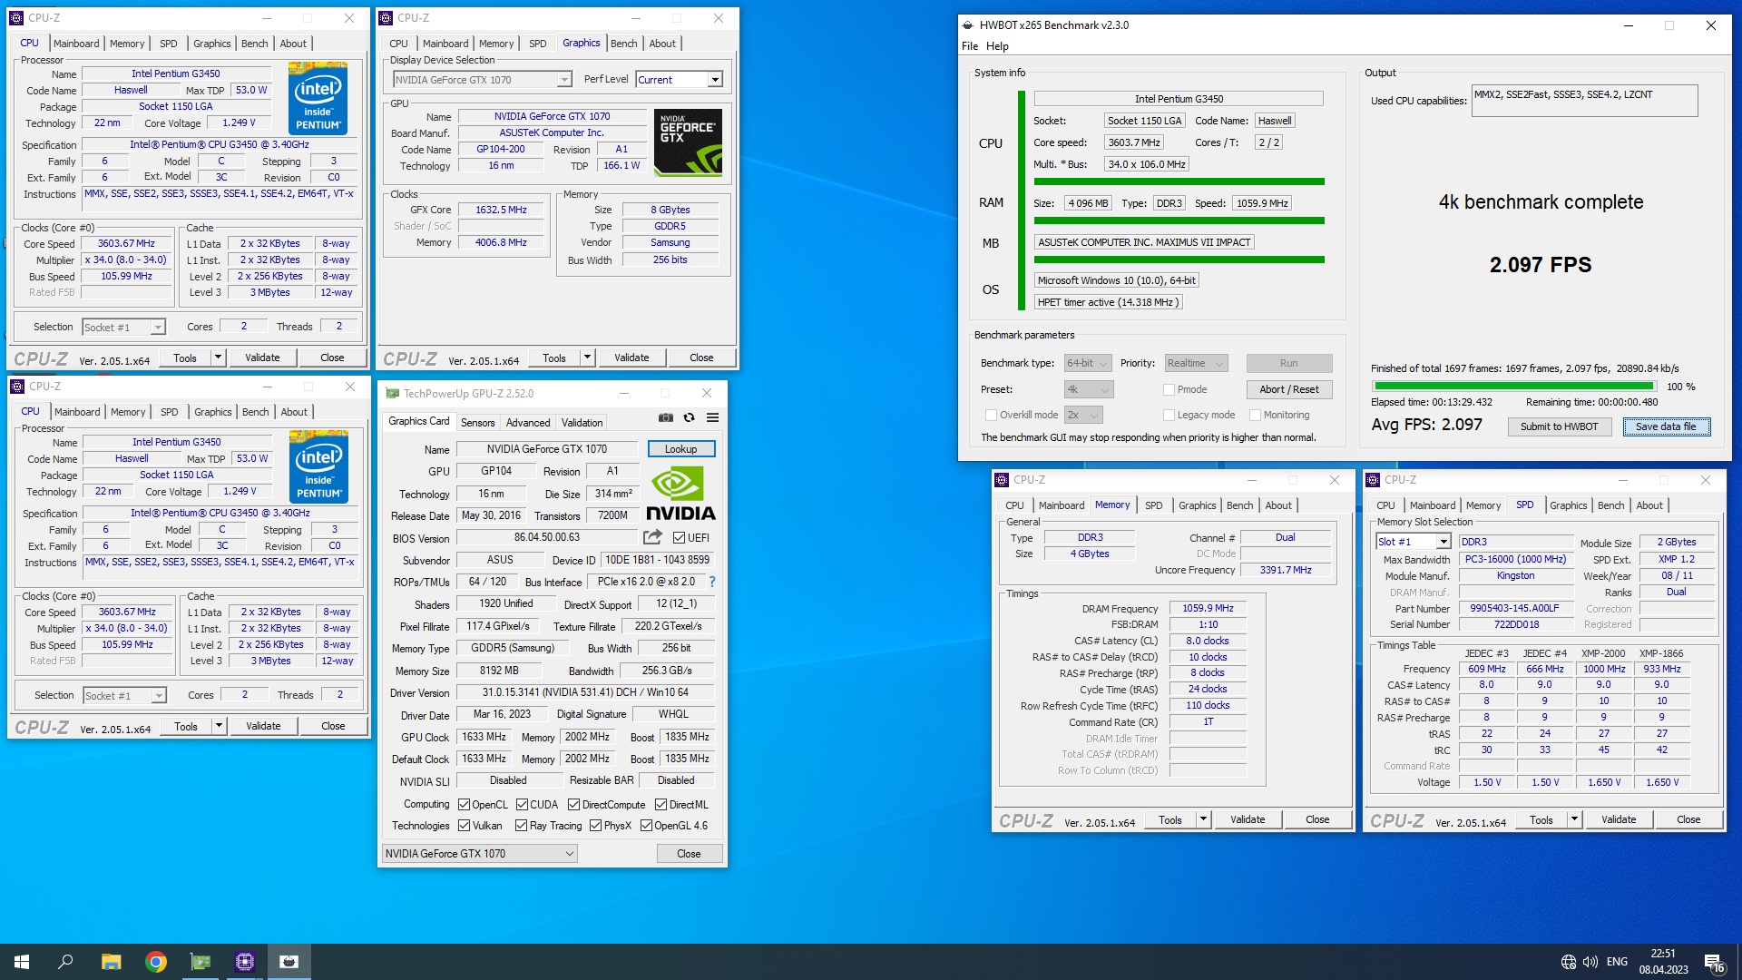The width and height of the screenshot is (1742, 980).
Task: Click Abort / Reset button
Action: tap(1288, 389)
